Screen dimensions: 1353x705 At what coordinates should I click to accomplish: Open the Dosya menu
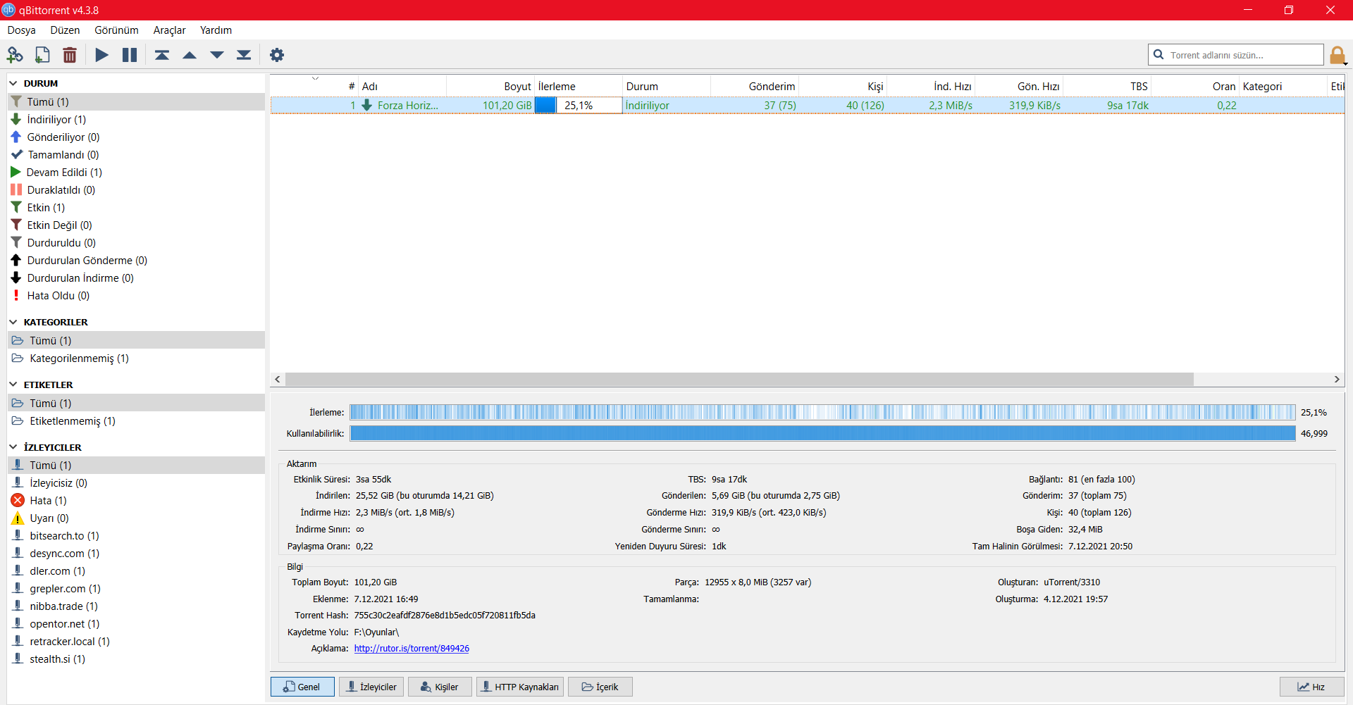(22, 30)
